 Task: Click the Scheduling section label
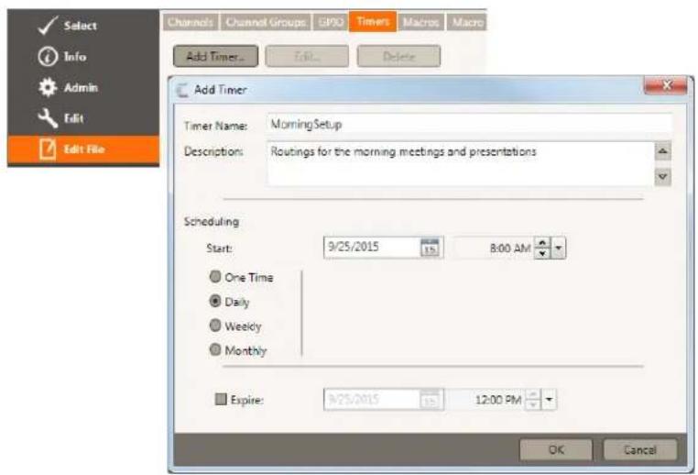click(212, 222)
